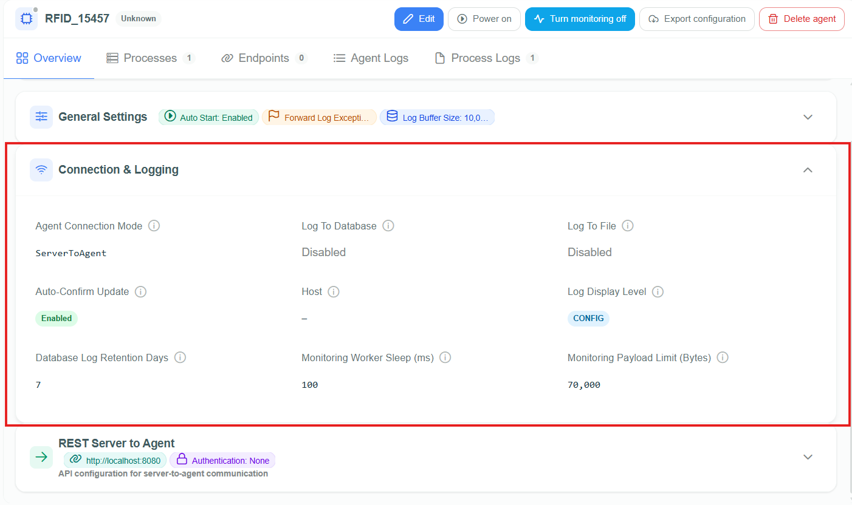Click the Connection & Logging wifi icon
The width and height of the screenshot is (852, 505).
pyautogui.click(x=41, y=170)
